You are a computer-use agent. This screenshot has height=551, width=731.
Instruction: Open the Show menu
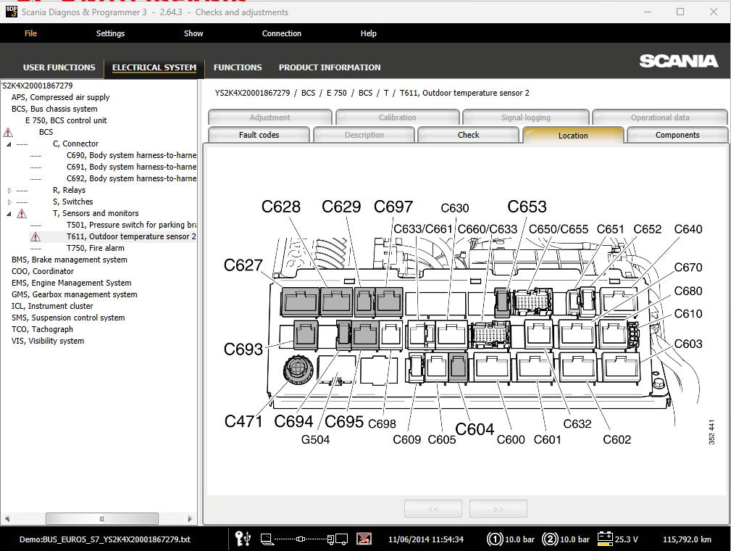pyautogui.click(x=193, y=33)
